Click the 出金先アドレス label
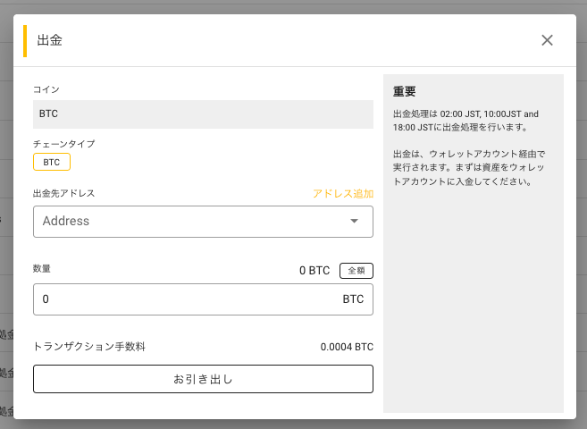 [x=64, y=193]
